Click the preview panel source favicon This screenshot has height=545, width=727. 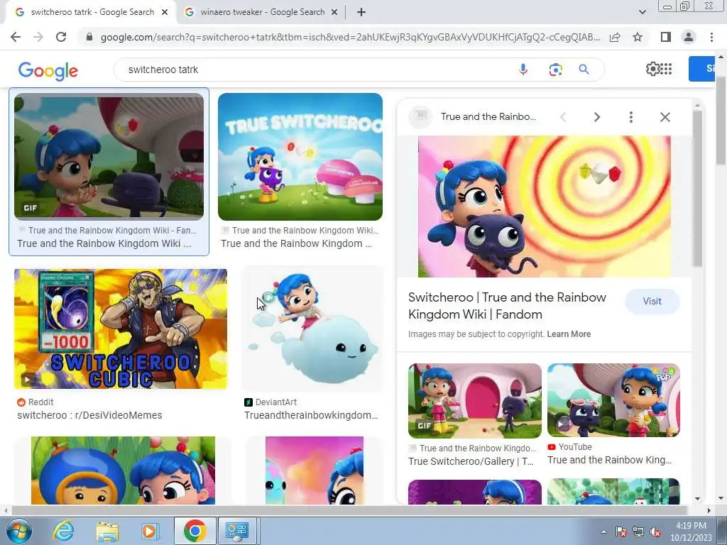pyautogui.click(x=420, y=117)
